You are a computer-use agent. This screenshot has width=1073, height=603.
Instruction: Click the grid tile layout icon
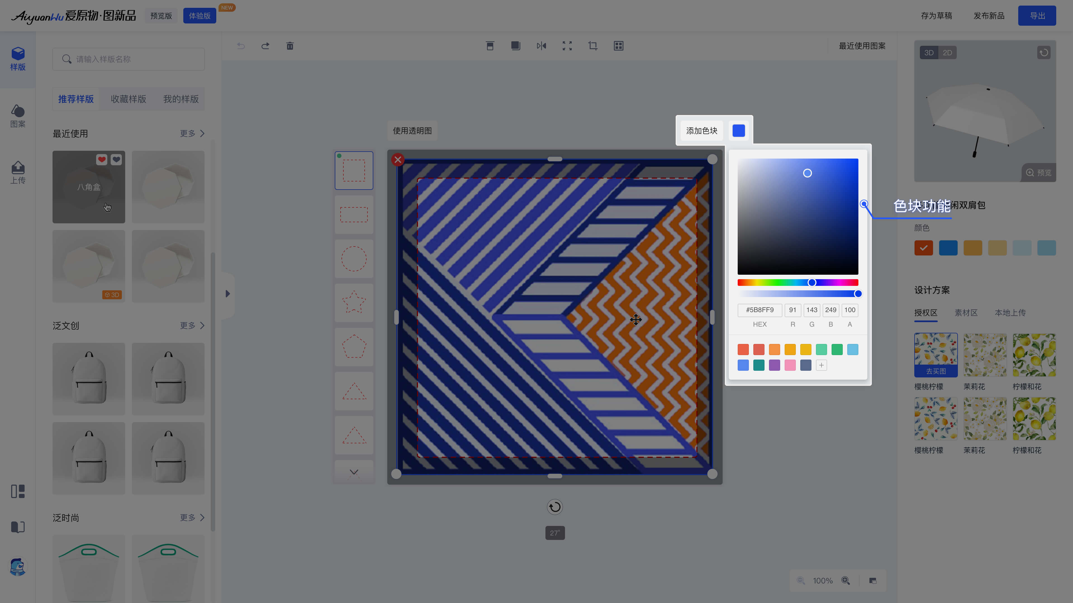[619, 46]
